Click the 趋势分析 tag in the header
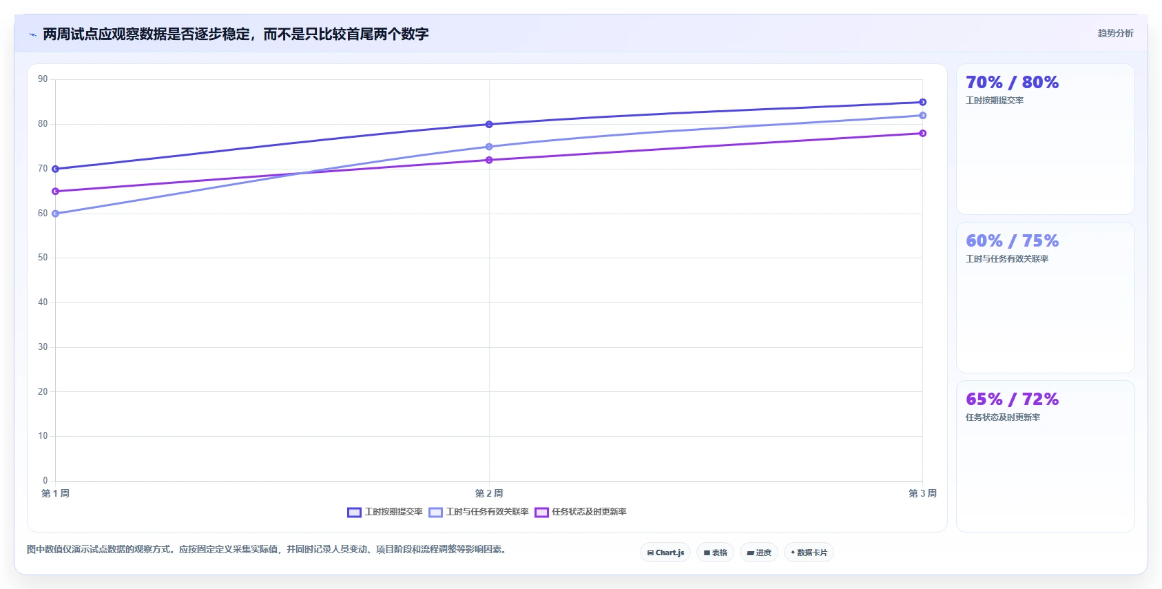Viewport: 1162px width, 589px height. [x=1115, y=33]
